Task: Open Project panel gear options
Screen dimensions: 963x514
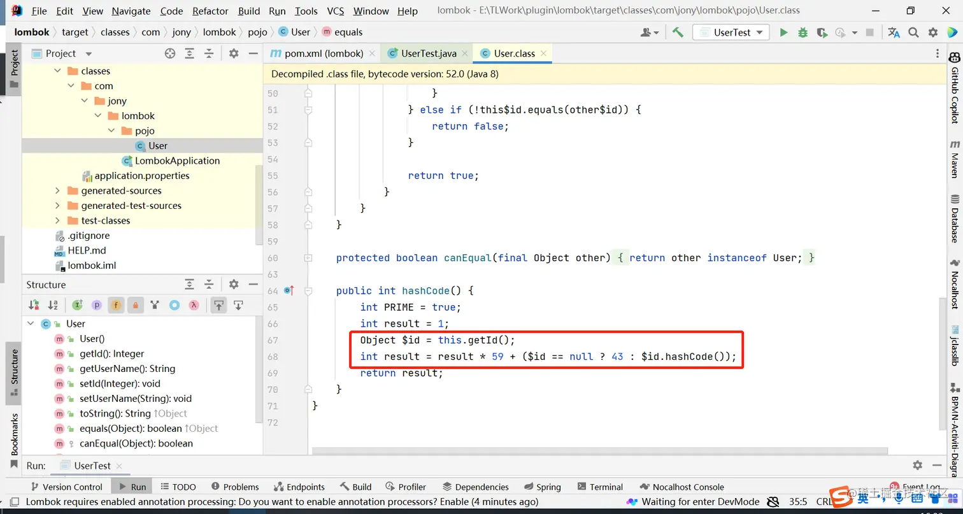Action: tap(234, 54)
